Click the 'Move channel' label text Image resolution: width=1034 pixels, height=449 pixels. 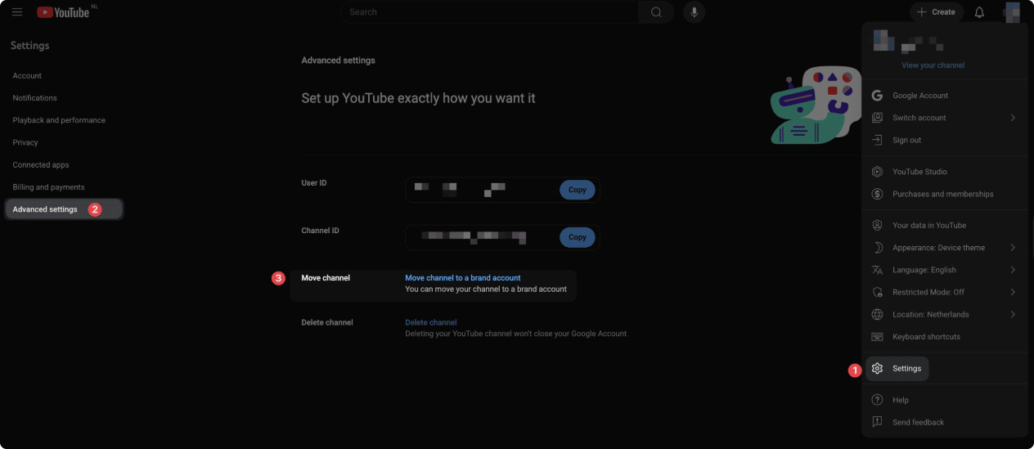pyautogui.click(x=326, y=278)
